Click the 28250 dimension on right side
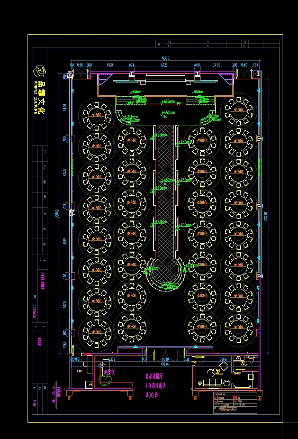Image resolution: width=298 pixels, height=439 pixels. 266,216
